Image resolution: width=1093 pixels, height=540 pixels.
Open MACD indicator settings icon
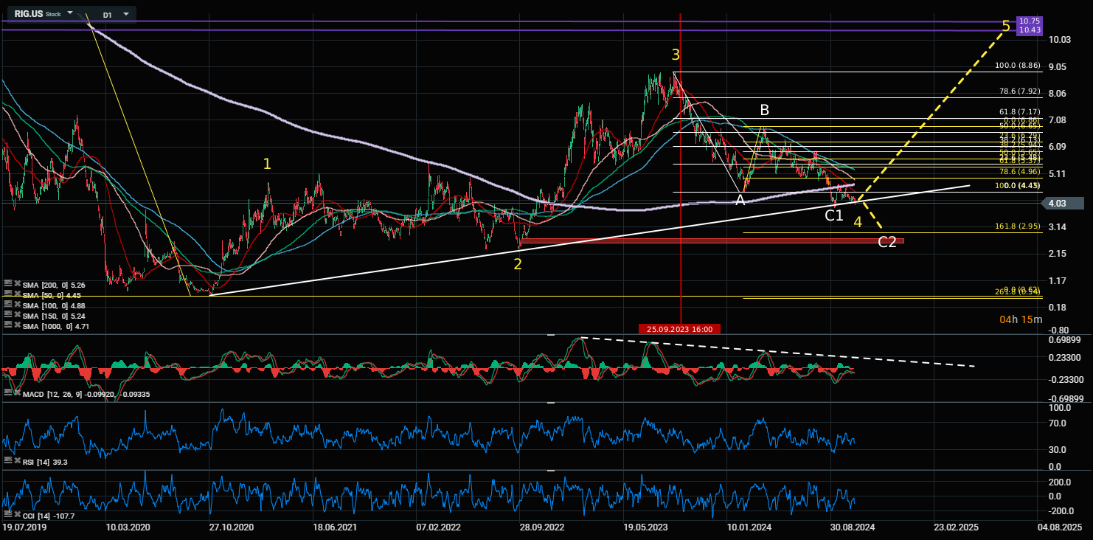[x=7, y=394]
